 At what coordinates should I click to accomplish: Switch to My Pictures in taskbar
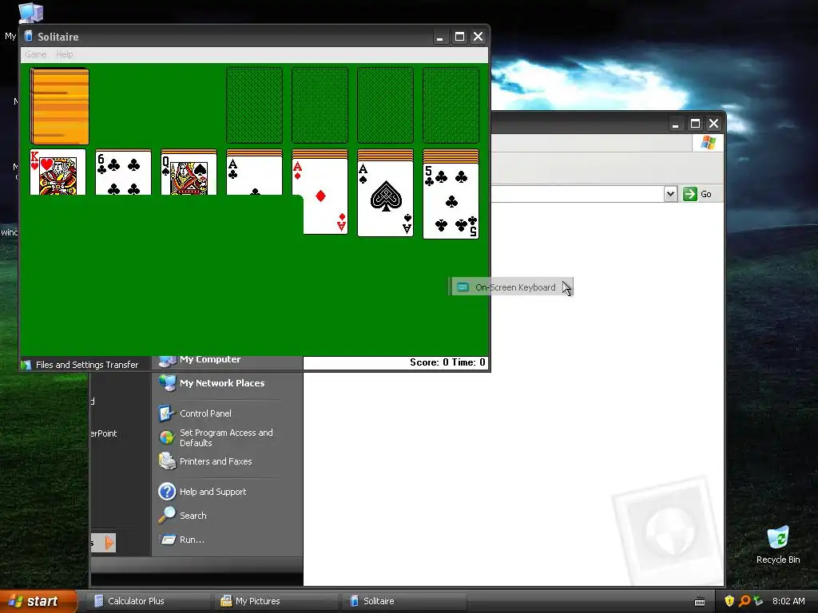(x=276, y=601)
